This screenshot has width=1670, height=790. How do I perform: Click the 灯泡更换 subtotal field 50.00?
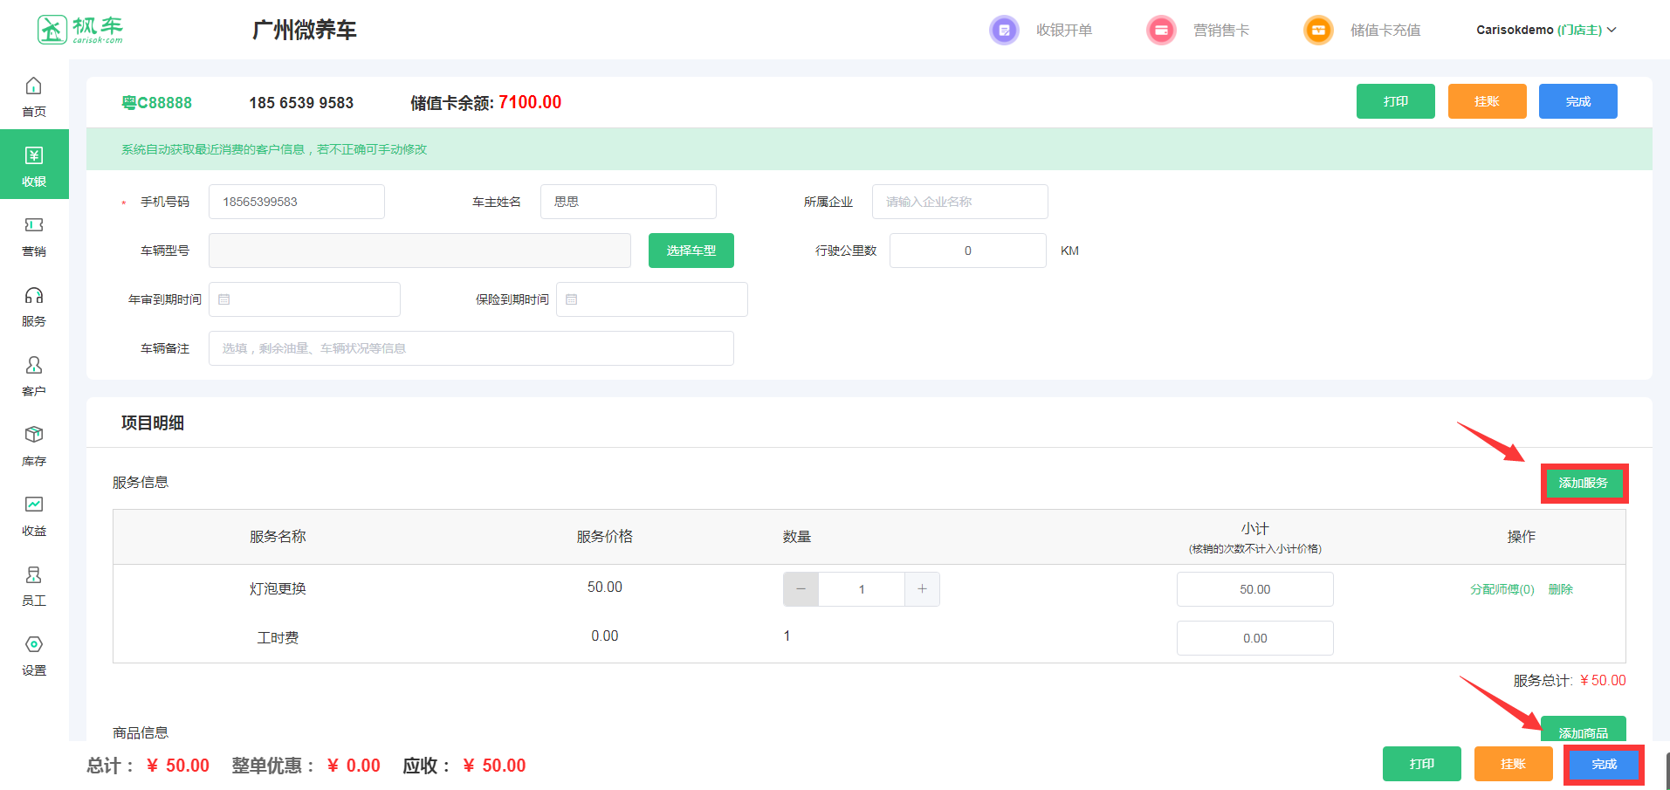1255,589
